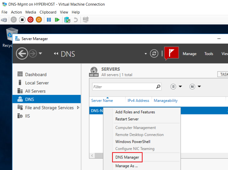Click the servers Filter input field

coord(124,87)
